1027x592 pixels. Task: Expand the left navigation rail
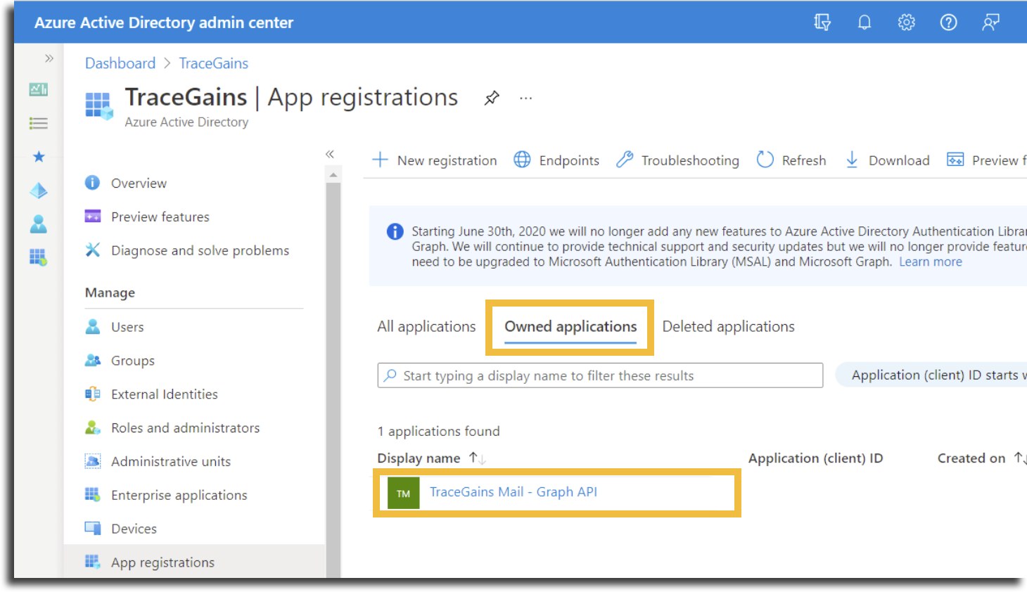(x=49, y=58)
